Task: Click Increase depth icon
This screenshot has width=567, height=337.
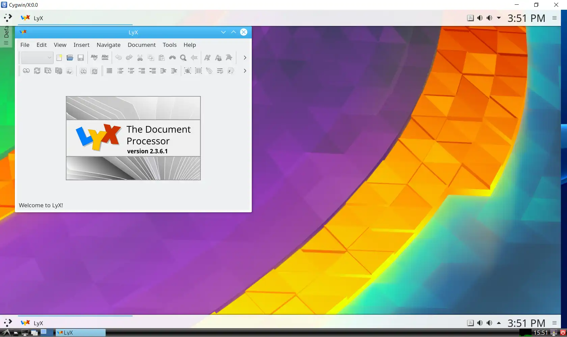Action: pos(163,71)
